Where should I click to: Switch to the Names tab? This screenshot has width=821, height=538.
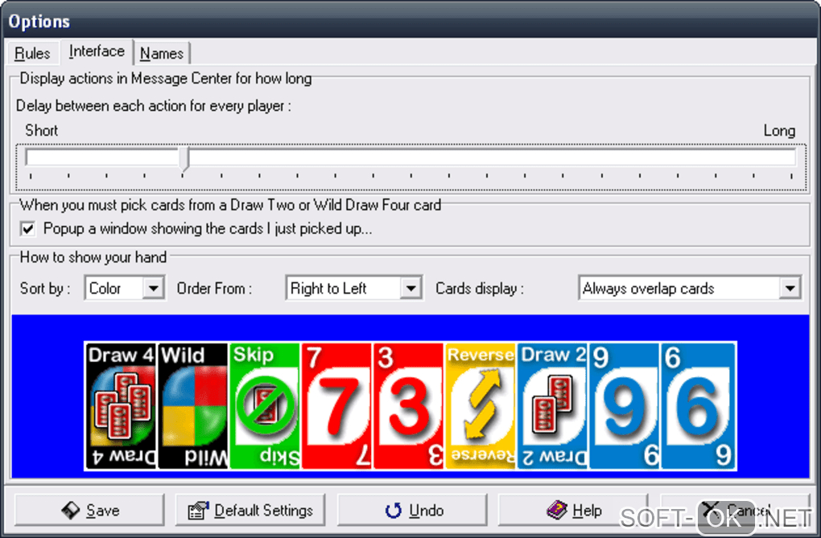162,53
